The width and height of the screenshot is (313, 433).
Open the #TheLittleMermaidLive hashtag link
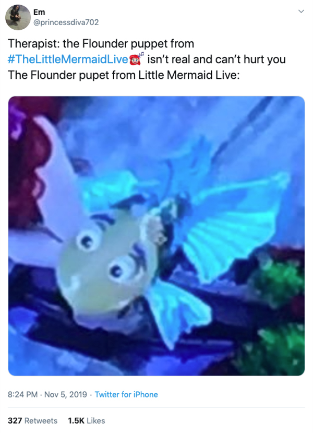pyautogui.click(x=68, y=60)
